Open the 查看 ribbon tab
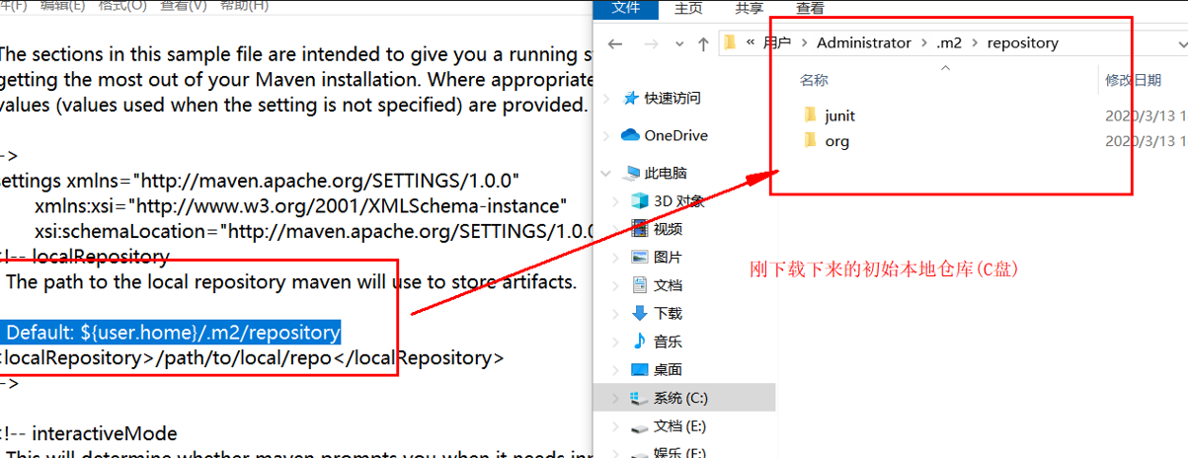The image size is (1188, 458). [x=810, y=8]
